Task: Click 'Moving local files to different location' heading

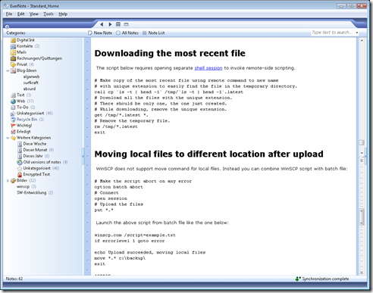Action: (208, 154)
